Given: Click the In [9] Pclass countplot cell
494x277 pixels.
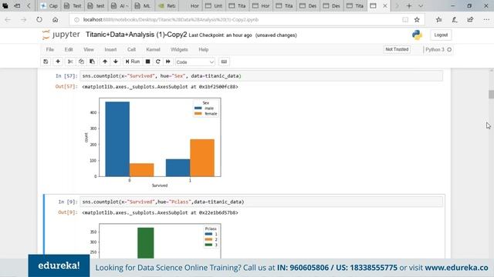Looking at the screenshot, I should [x=262, y=202].
